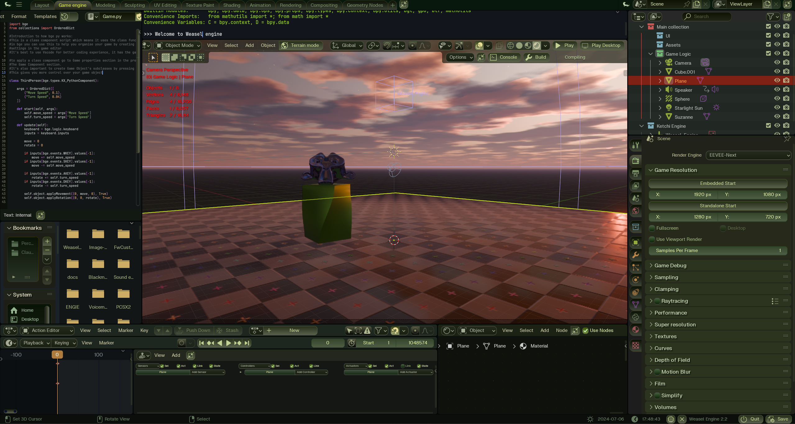Open the Modifiers wrench tab
Screen dimensions: 795x424
coord(636,255)
